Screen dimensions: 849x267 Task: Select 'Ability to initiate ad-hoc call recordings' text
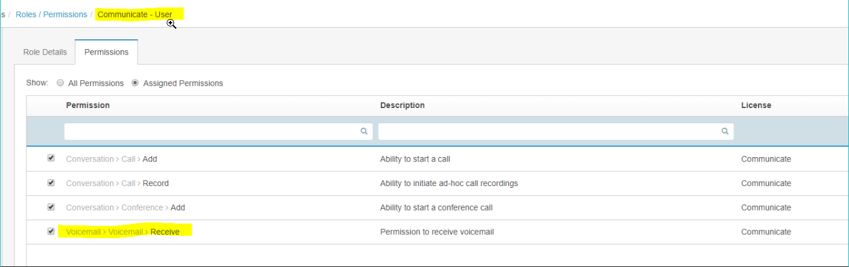449,184
